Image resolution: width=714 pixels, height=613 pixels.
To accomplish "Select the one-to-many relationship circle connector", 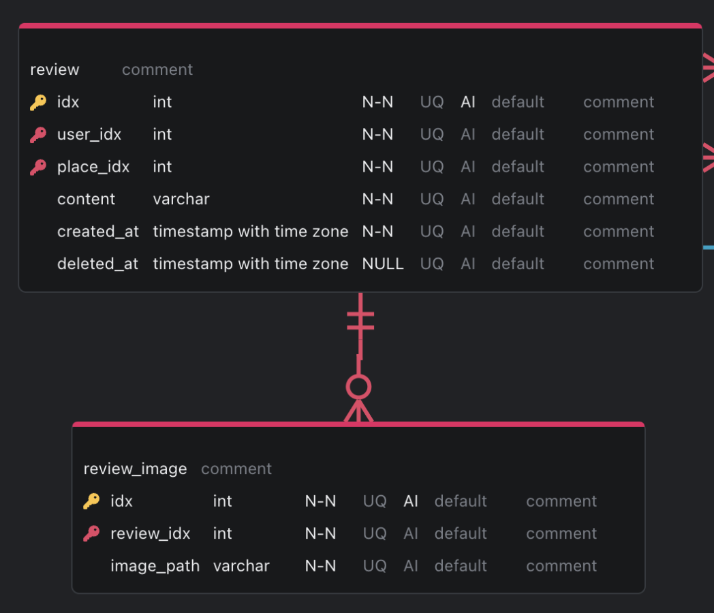I will (359, 388).
